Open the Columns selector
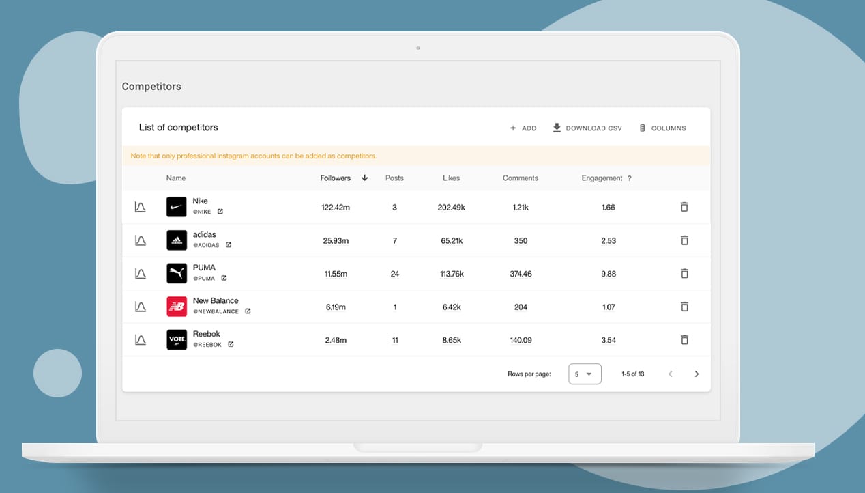This screenshot has height=493, width=865. 662,128
